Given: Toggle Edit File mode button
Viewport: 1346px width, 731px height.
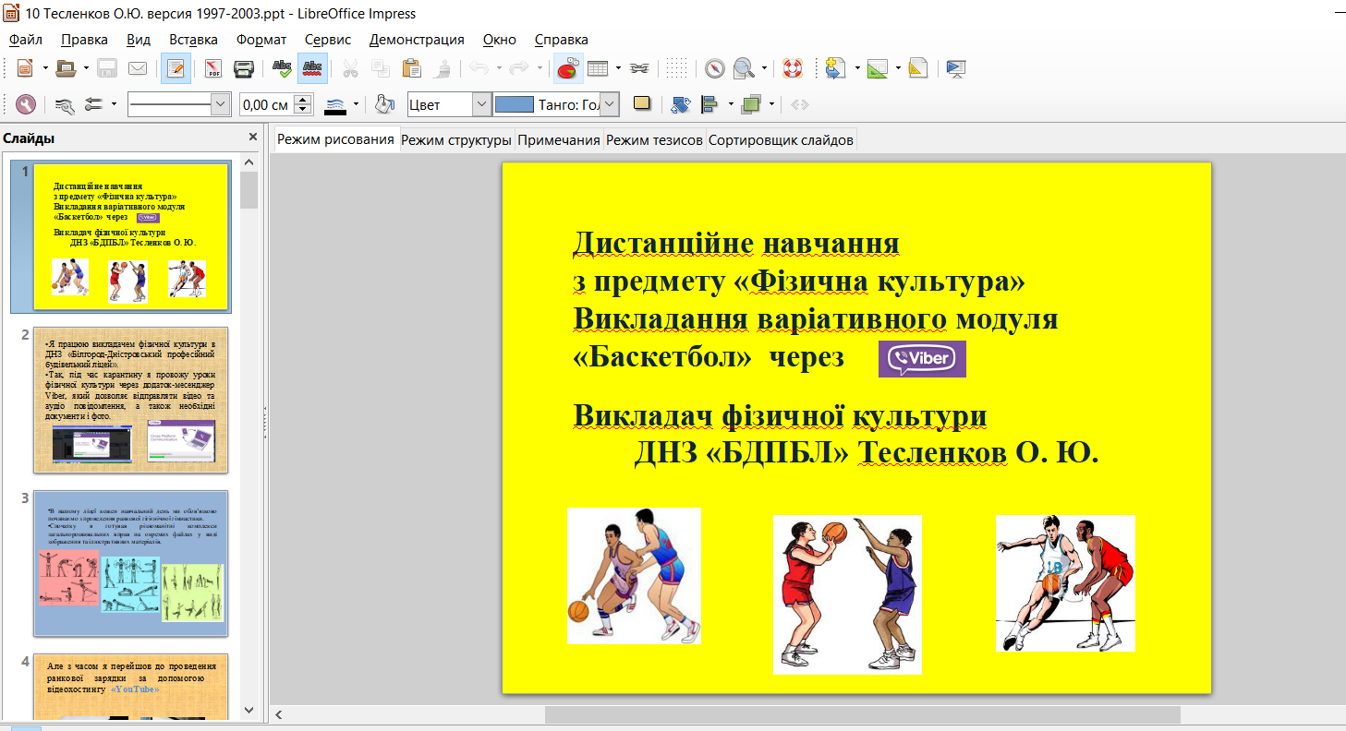Looking at the screenshot, I should point(176,68).
